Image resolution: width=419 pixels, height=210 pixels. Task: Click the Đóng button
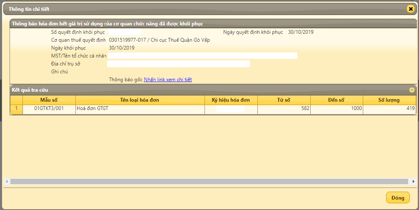(x=398, y=198)
